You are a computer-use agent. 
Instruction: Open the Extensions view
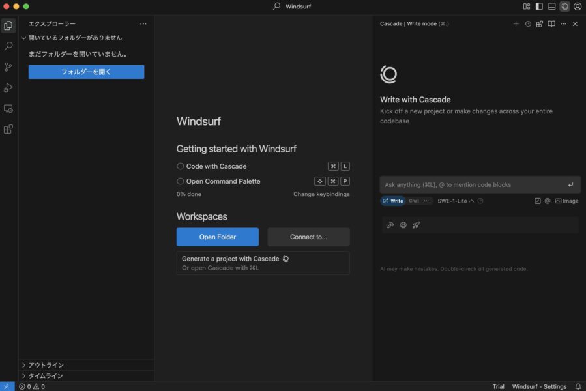click(x=8, y=129)
